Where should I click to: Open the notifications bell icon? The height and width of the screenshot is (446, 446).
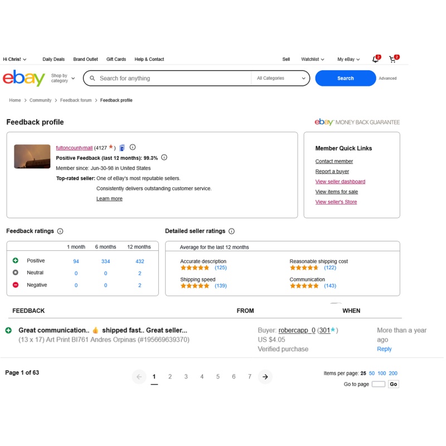click(375, 59)
